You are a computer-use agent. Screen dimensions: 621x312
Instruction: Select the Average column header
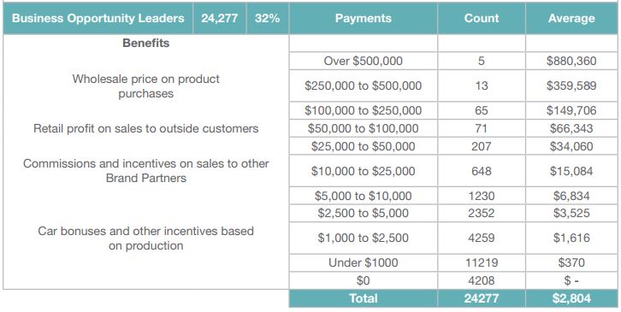(571, 18)
